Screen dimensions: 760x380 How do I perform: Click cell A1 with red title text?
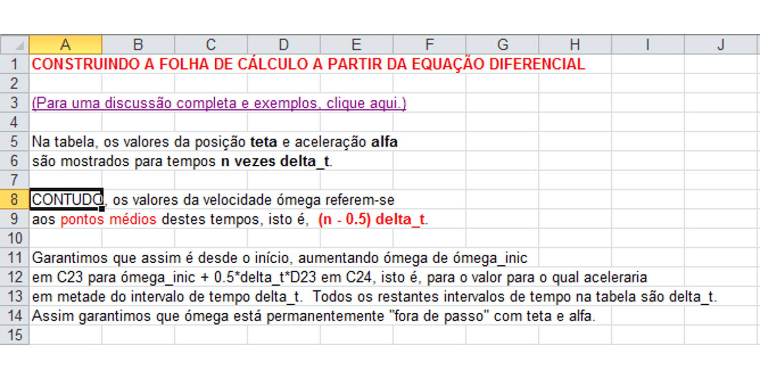pos(65,64)
